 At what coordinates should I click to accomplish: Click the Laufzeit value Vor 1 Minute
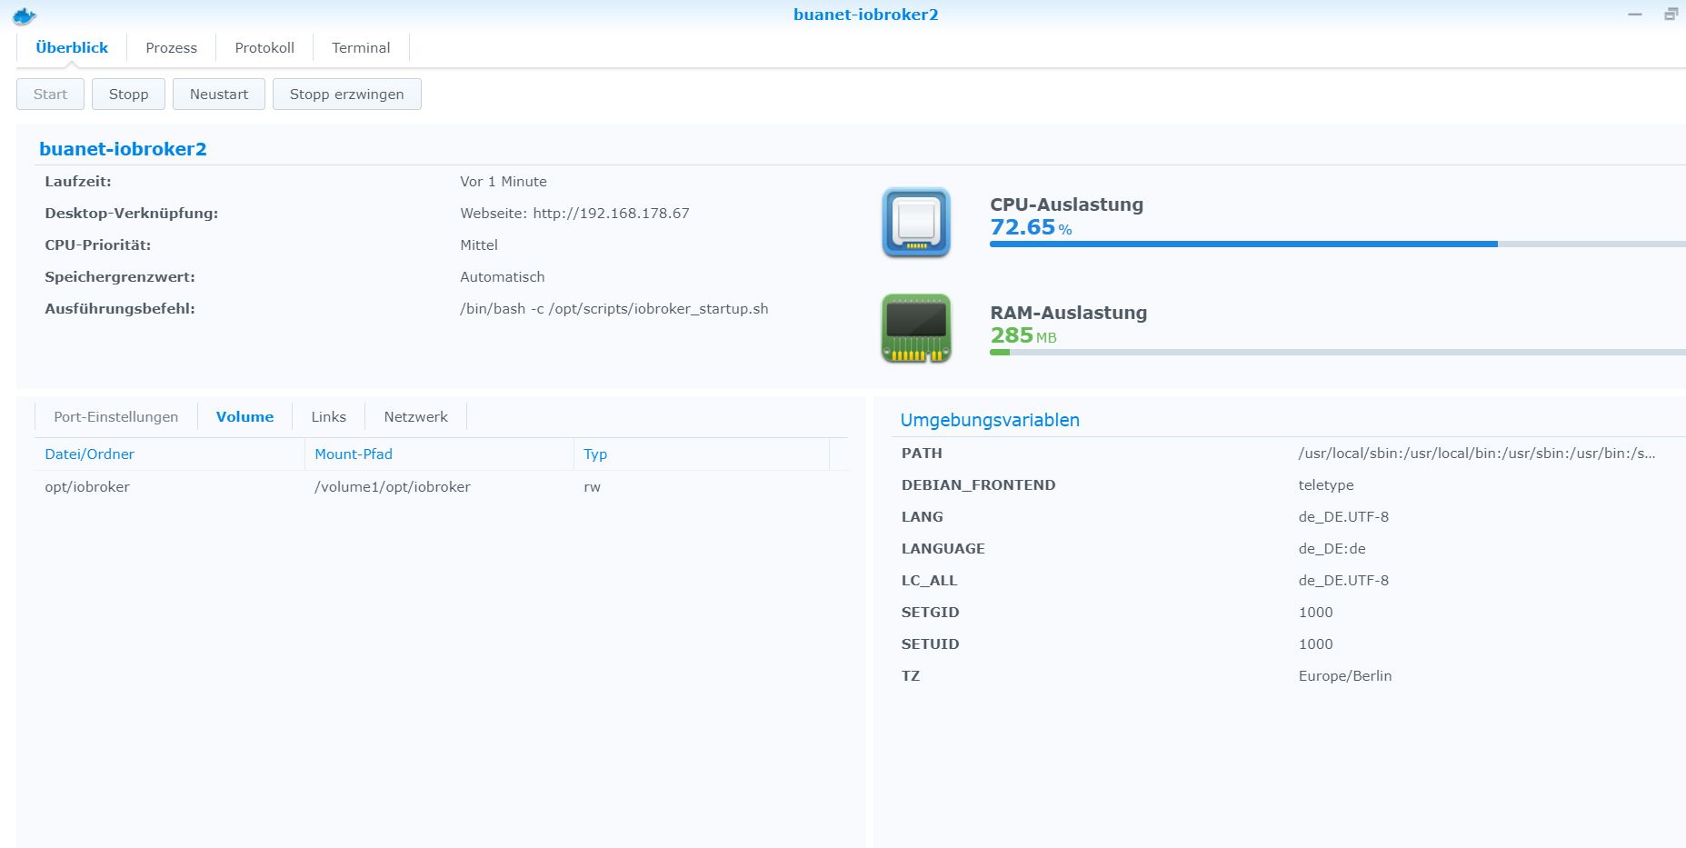click(504, 181)
